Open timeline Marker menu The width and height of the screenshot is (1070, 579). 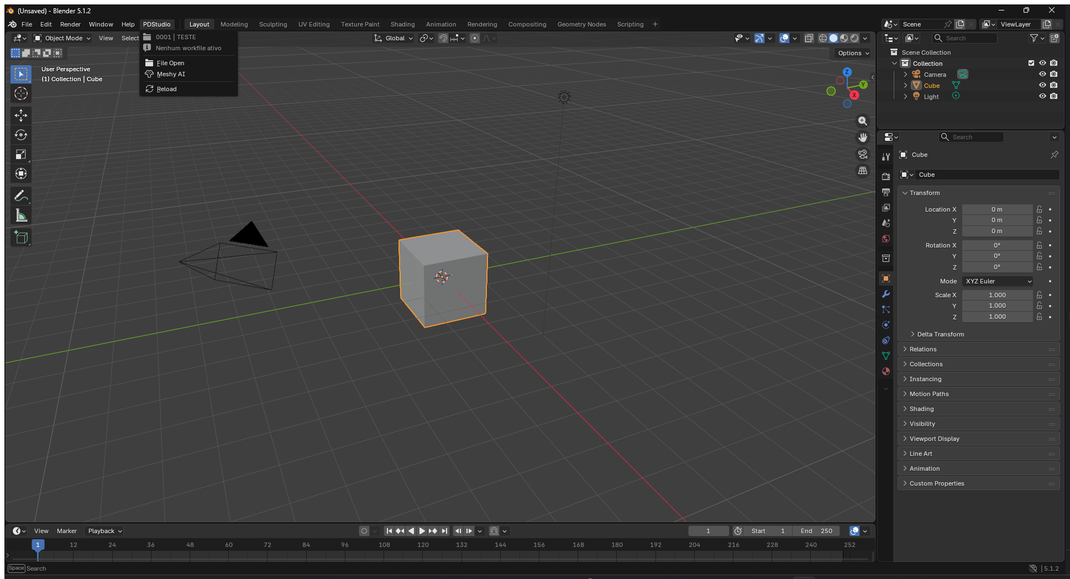pos(67,531)
